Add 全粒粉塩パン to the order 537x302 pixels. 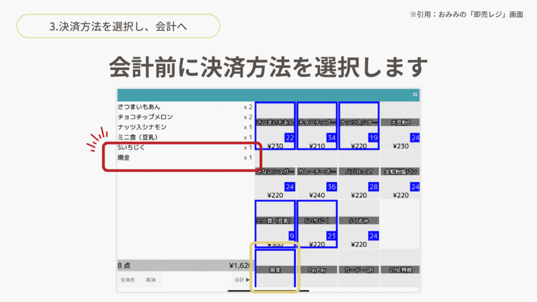tap(401, 175)
